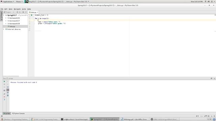Image resolution: width=216 pixels, height=121 pixels.
Task: Switch to the OBS window in taskbar
Action: coord(165,119)
